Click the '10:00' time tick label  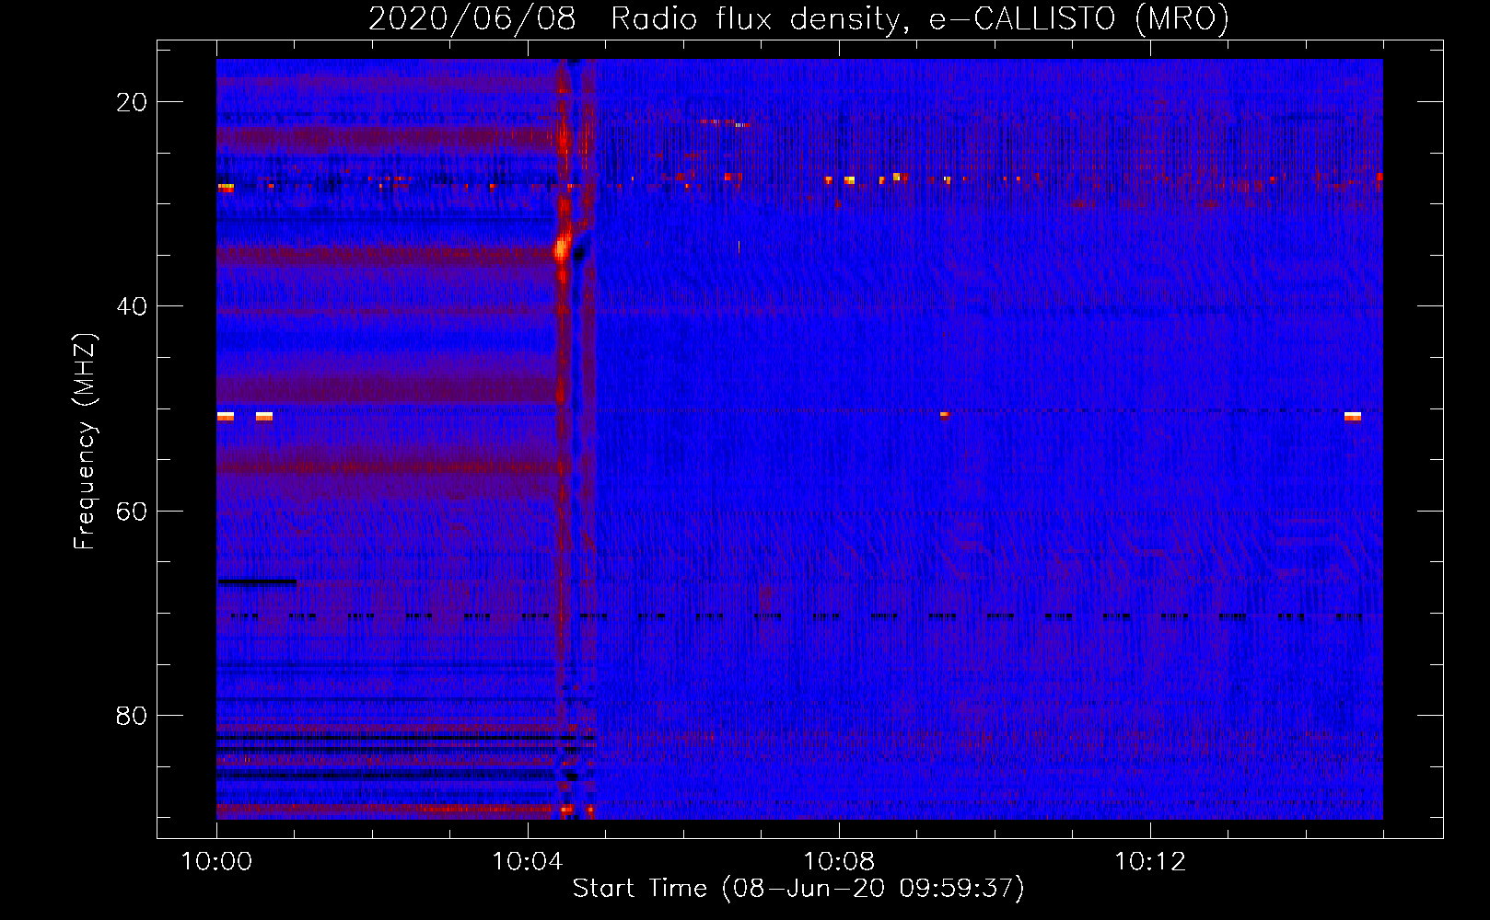[216, 862]
